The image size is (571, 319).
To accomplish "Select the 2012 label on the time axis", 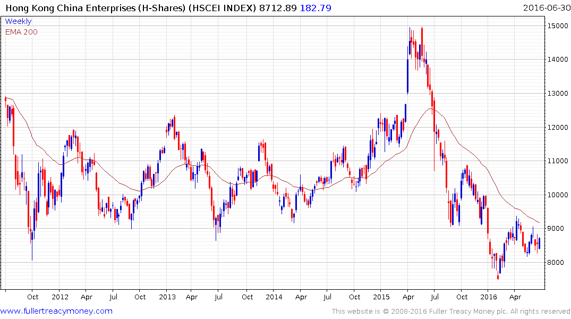I will pyautogui.click(x=60, y=297).
